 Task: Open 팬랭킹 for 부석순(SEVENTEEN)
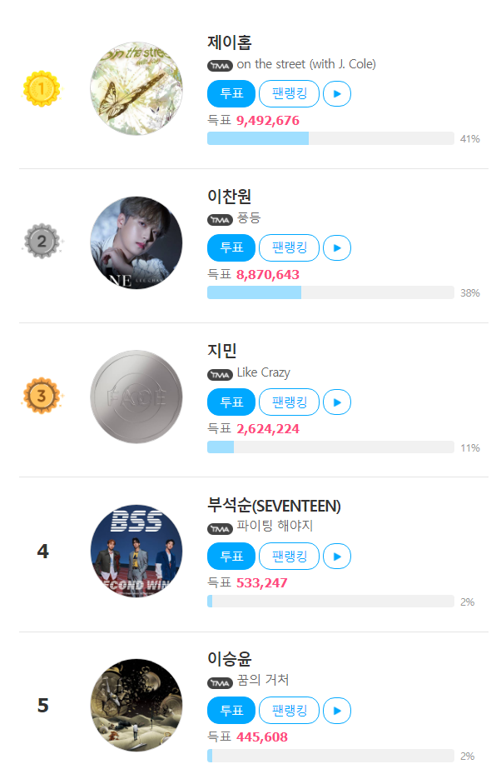pyautogui.click(x=290, y=556)
